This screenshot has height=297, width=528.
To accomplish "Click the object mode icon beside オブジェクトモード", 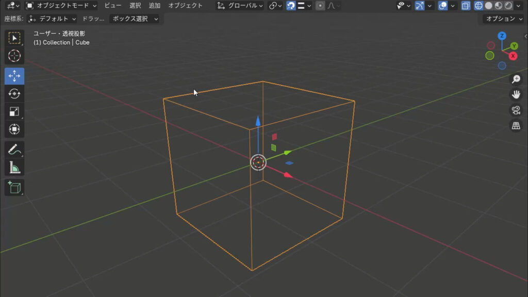I will (29, 5).
